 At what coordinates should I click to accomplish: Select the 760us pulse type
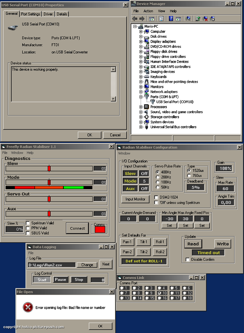click(x=189, y=176)
